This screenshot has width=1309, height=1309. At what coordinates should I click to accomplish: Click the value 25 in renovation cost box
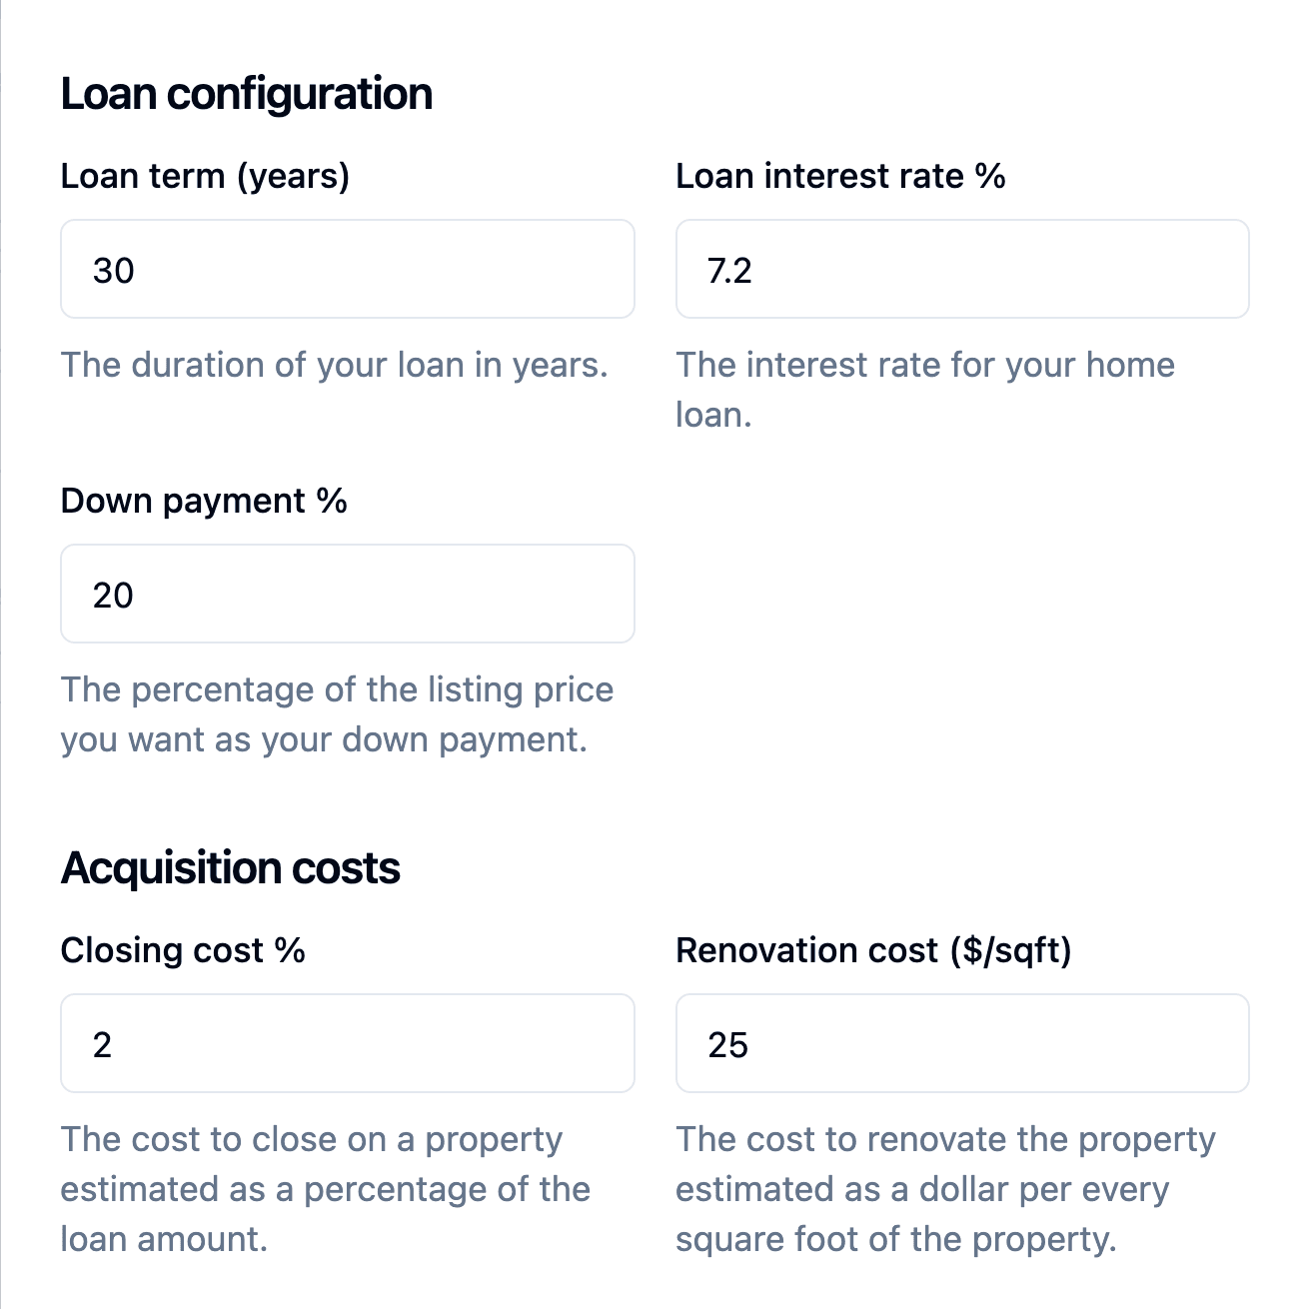point(727,1045)
